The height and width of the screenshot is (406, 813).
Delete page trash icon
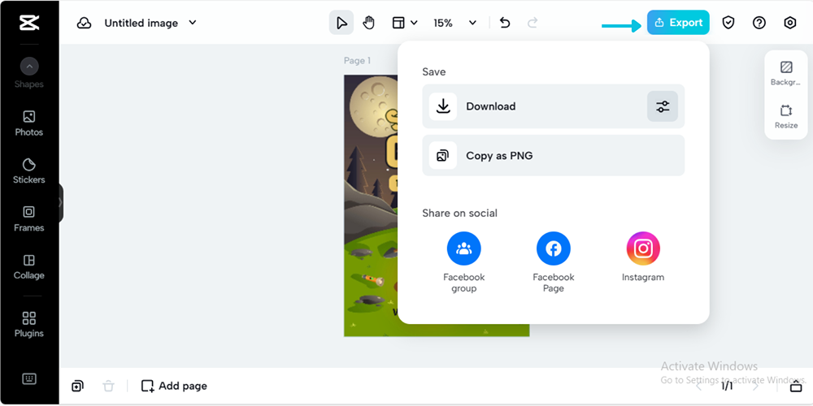pyautogui.click(x=108, y=386)
